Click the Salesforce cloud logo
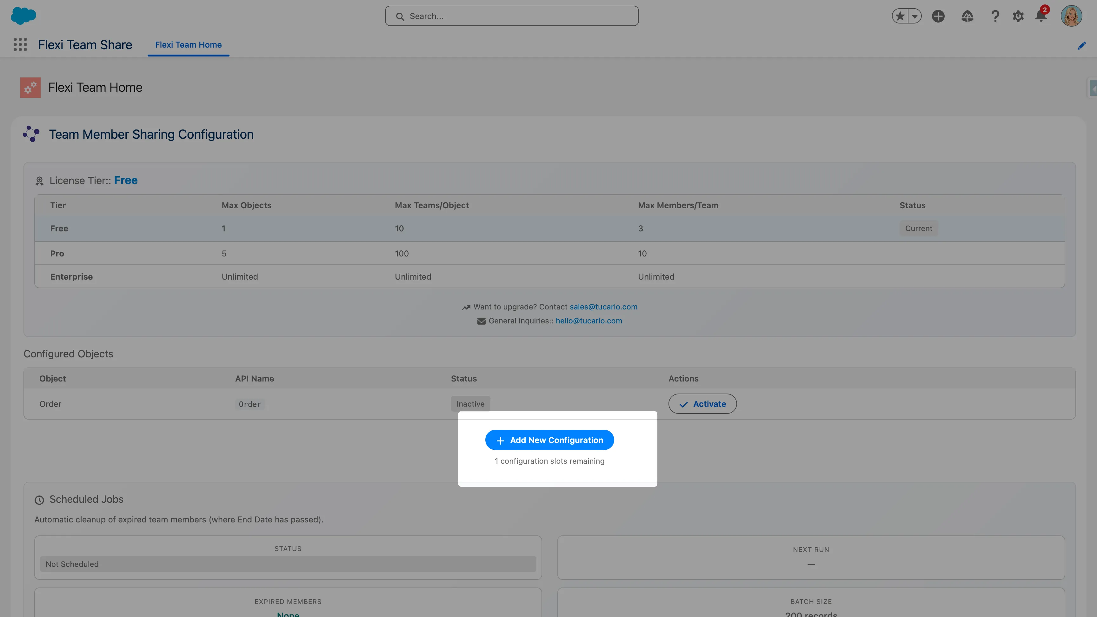 pyautogui.click(x=24, y=16)
